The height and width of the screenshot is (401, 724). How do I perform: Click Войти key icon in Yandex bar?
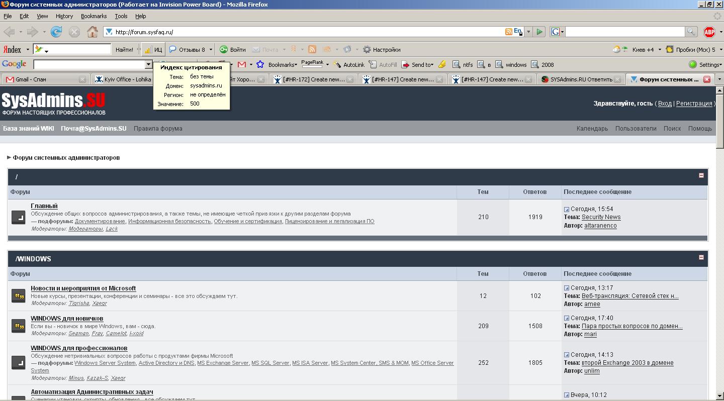click(x=233, y=49)
